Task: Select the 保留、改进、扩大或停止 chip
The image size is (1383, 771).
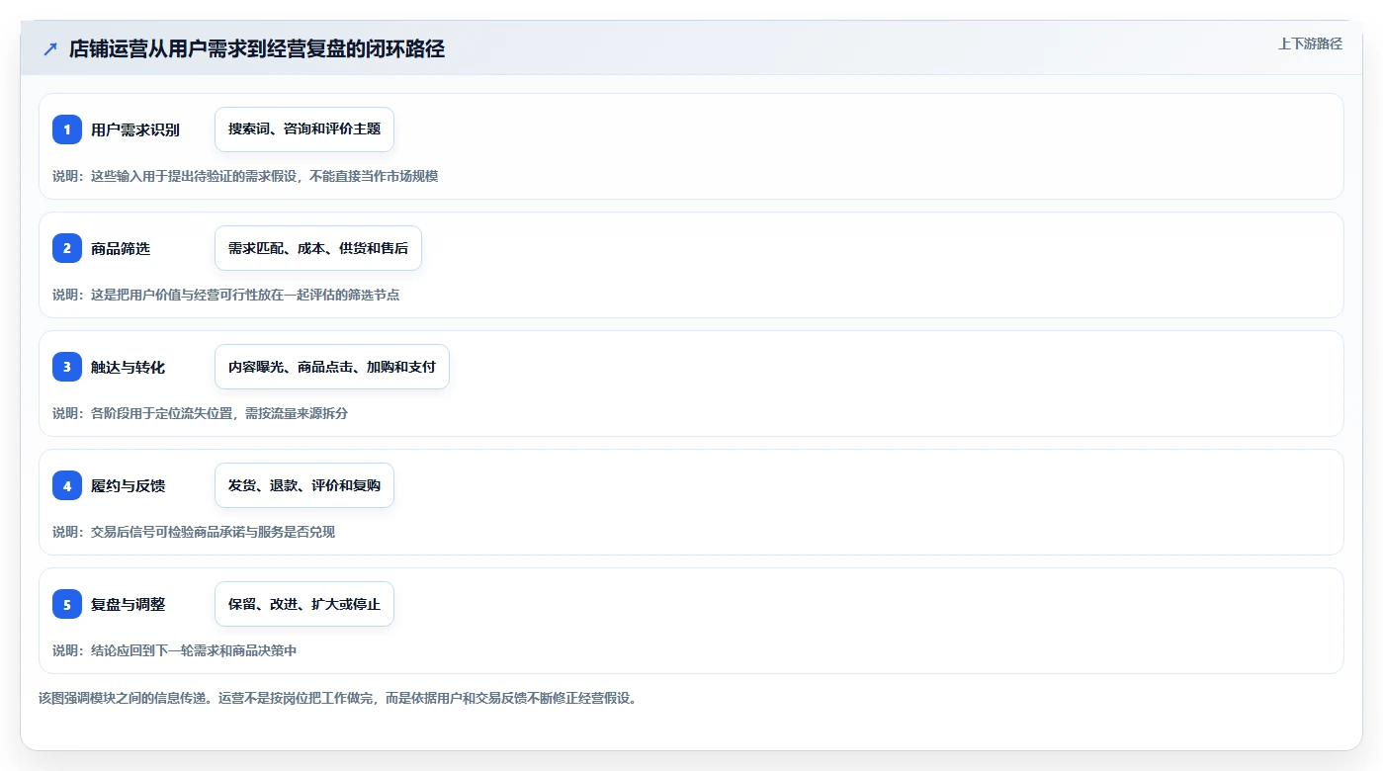Action: (304, 604)
